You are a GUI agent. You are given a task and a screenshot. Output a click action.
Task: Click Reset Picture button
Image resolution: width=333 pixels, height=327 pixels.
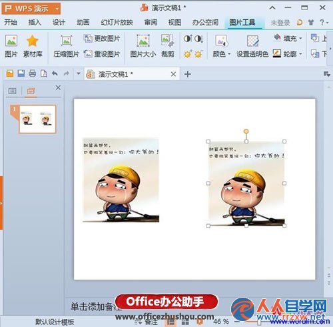point(102,54)
